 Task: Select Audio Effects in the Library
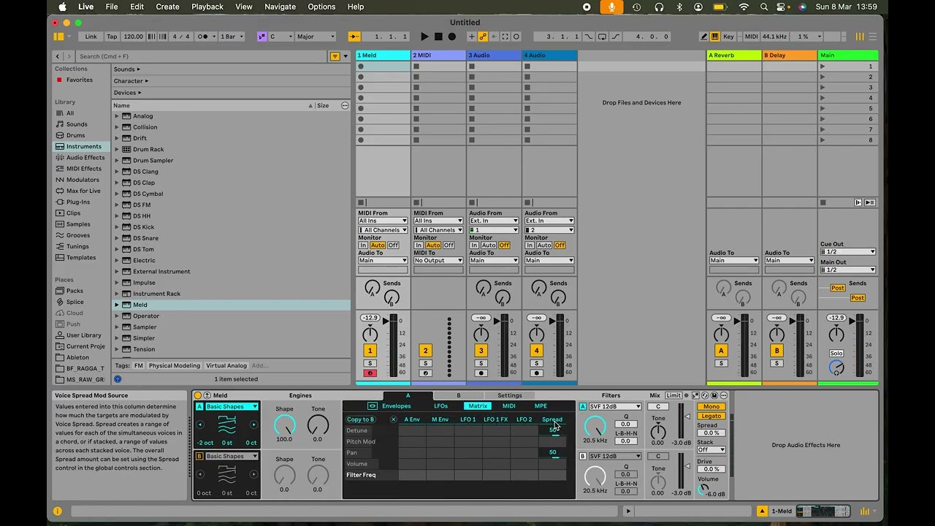point(85,158)
